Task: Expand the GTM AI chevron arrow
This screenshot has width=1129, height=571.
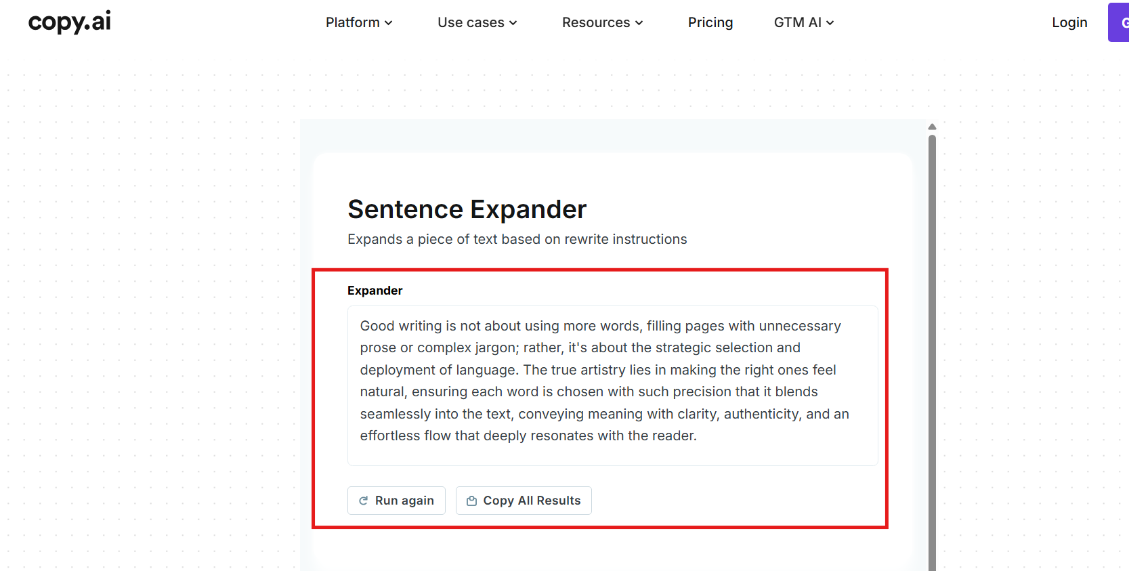Action: 830,23
